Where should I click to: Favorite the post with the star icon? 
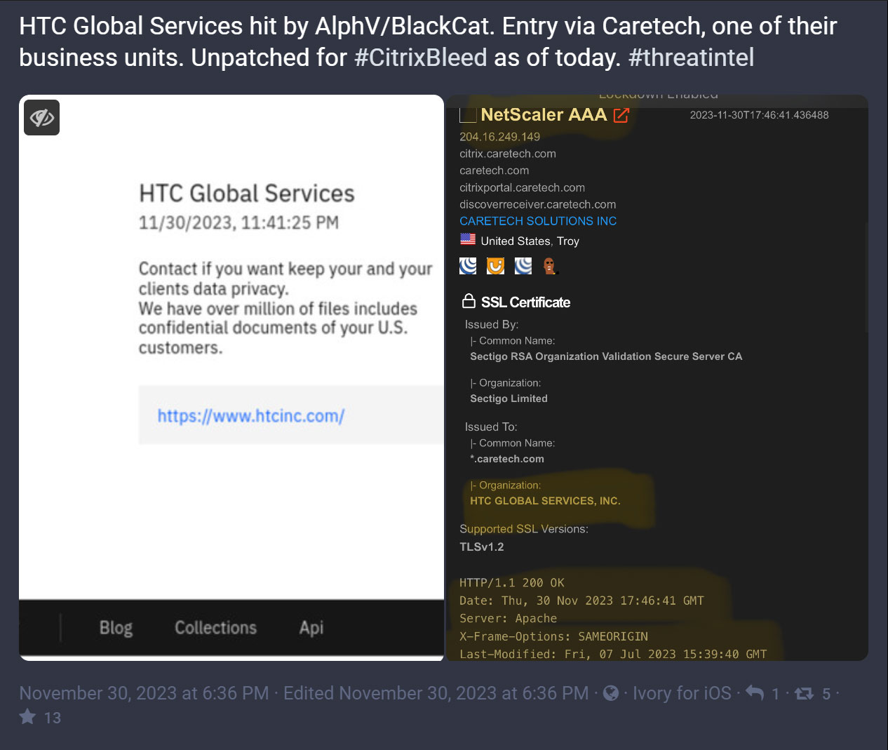27,716
